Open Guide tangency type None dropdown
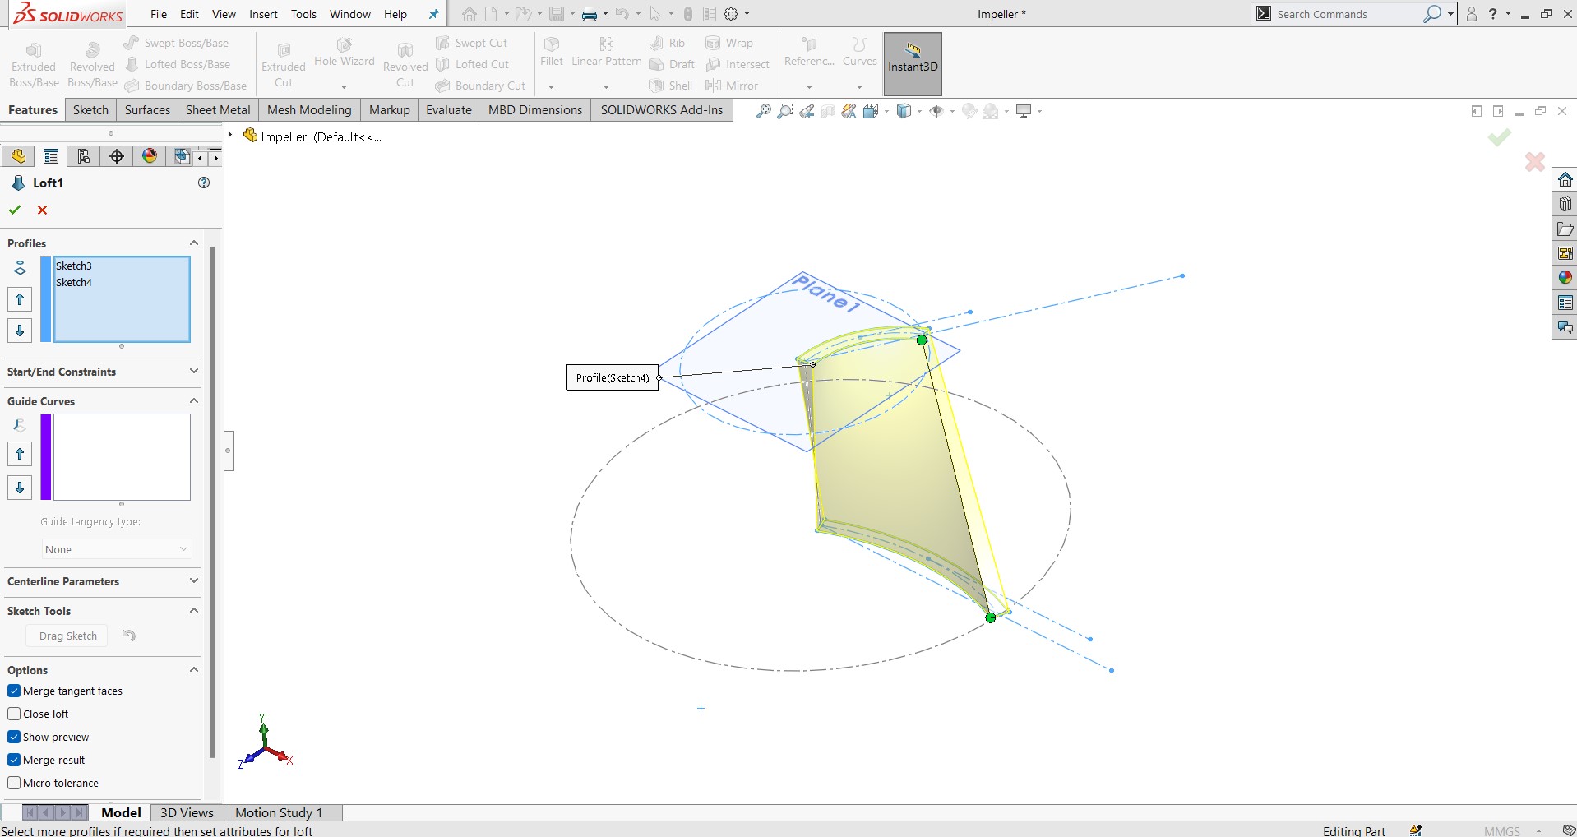Screen dimensions: 1577x837 tap(117, 549)
